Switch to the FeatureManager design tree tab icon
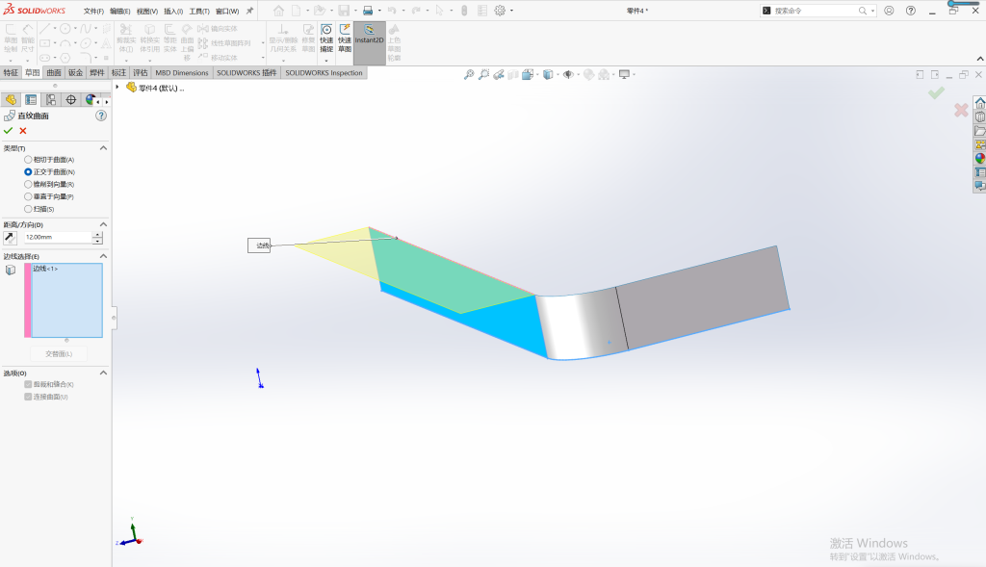The width and height of the screenshot is (986, 567). pos(10,100)
